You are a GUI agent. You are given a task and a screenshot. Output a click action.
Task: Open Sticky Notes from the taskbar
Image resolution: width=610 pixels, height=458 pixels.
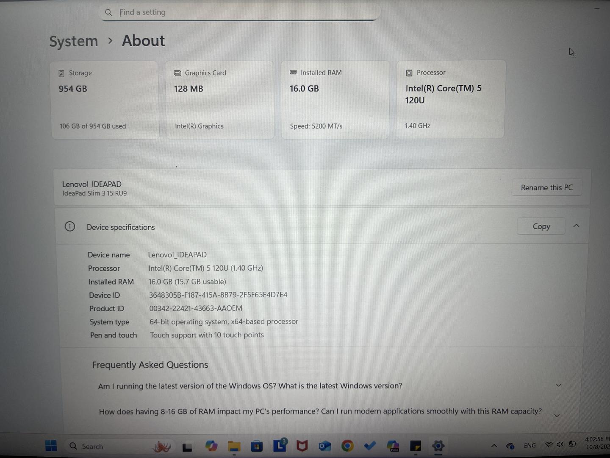[x=416, y=446]
